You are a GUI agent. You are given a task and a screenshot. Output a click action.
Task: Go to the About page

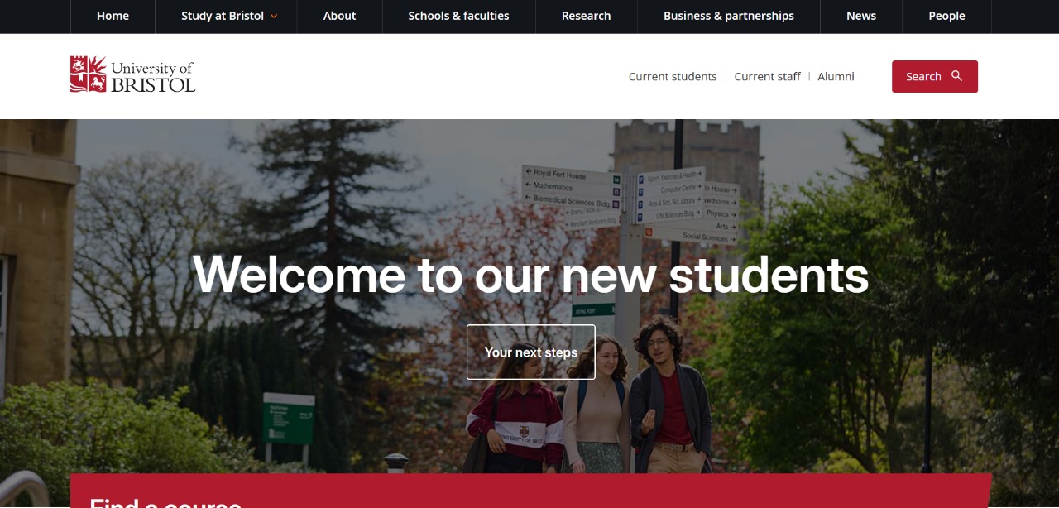pyautogui.click(x=339, y=16)
